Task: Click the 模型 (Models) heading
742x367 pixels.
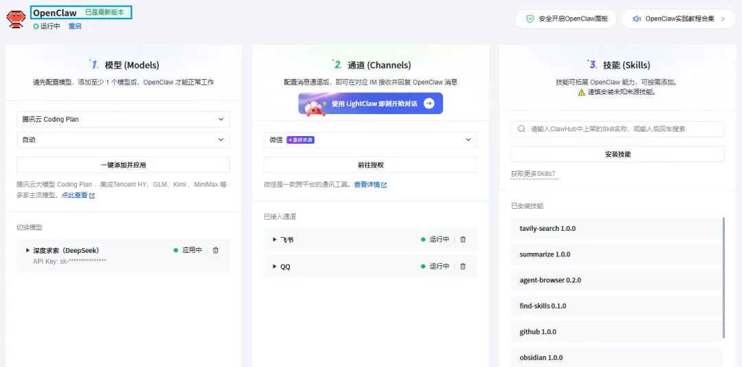Action: (132, 65)
